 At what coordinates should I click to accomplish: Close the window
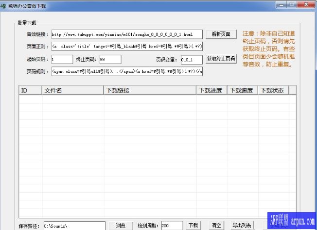(x=306, y=4)
